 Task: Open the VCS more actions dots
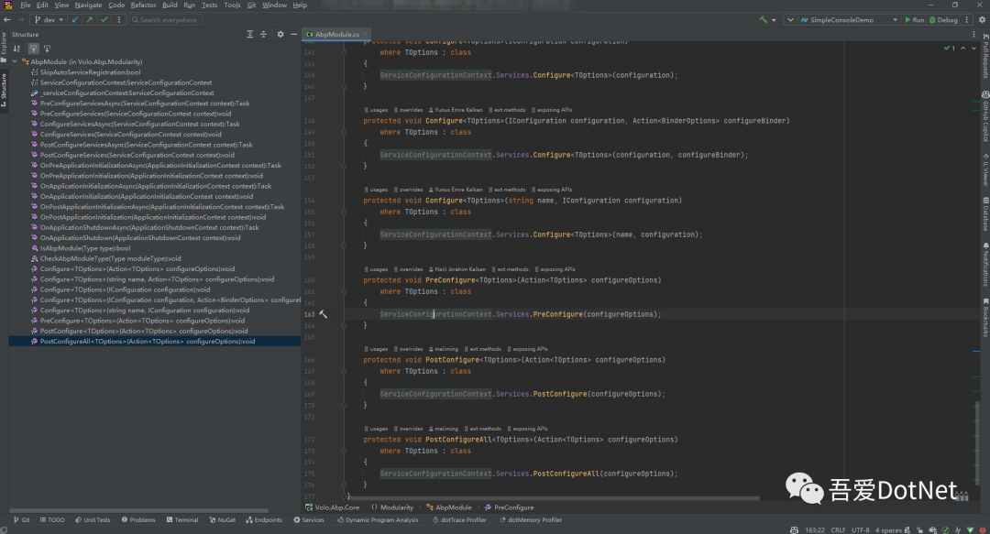[x=118, y=20]
